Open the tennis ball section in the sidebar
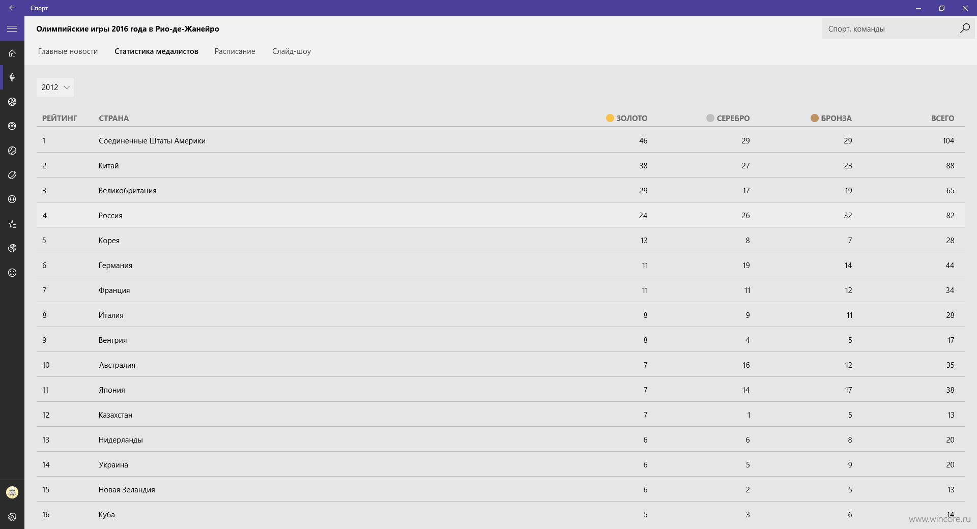This screenshot has width=977, height=529. click(12, 151)
